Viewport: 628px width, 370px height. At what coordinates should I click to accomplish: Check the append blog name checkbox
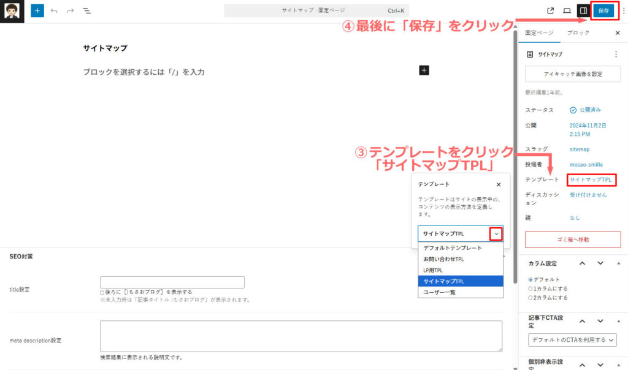tap(102, 292)
